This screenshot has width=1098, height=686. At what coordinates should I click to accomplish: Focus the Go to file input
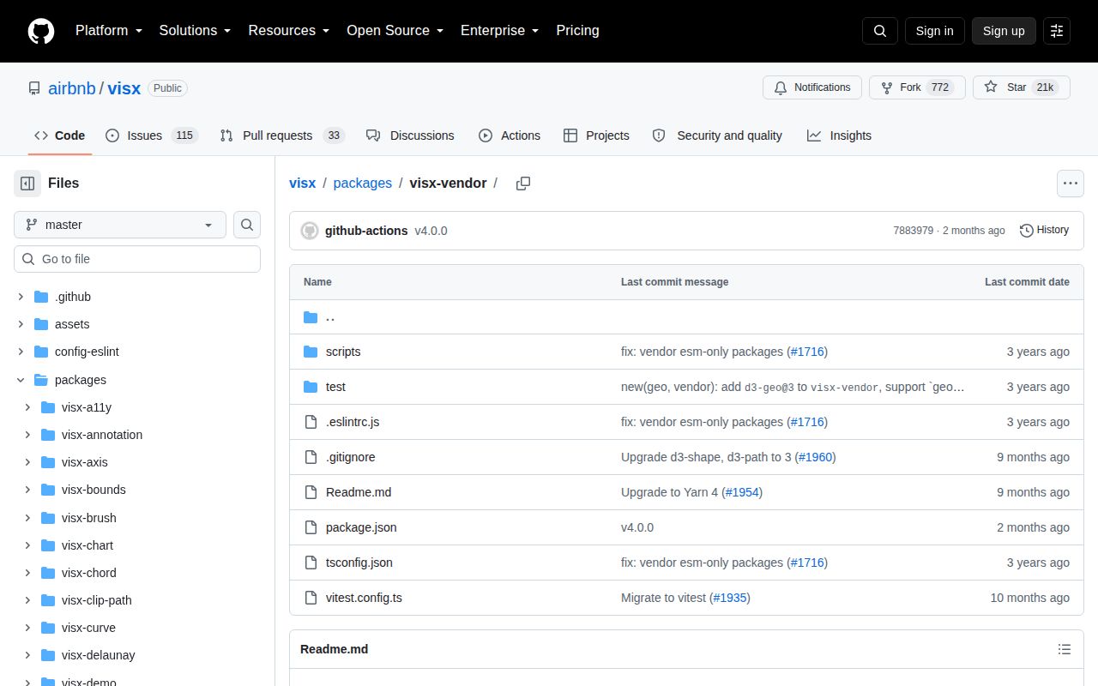pyautogui.click(x=137, y=259)
